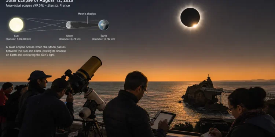275x137 pixels.
Task: Click the "(Diameter: 12,742 km)" text
Action: 103,39
